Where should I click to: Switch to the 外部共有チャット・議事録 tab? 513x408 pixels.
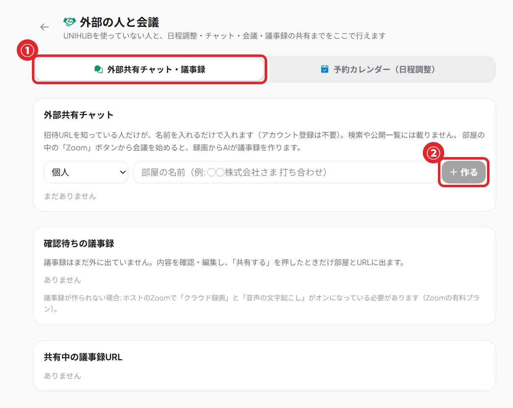[x=150, y=70]
